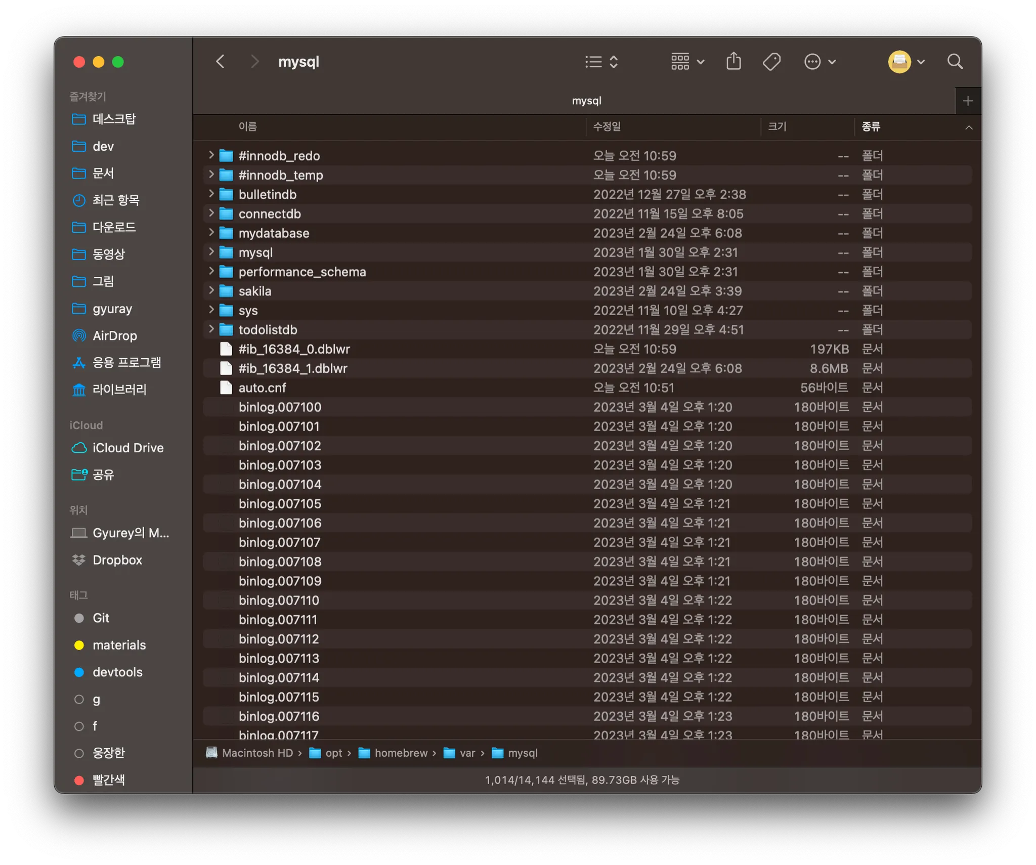Expand the sakila folder disclosure arrow

tap(211, 291)
